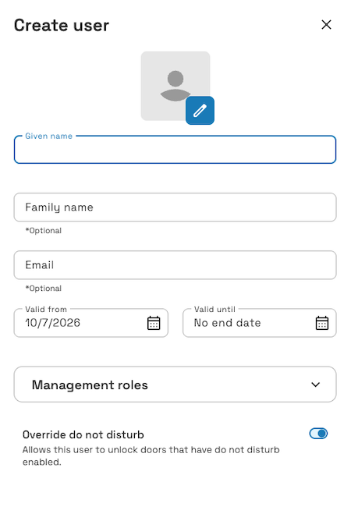Click the pencil edit photo icon
Viewport: 351px width, 528px height.
(200, 111)
